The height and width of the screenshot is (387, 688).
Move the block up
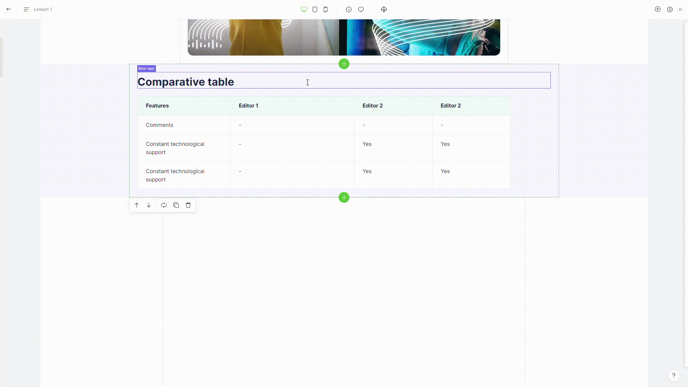coord(137,205)
